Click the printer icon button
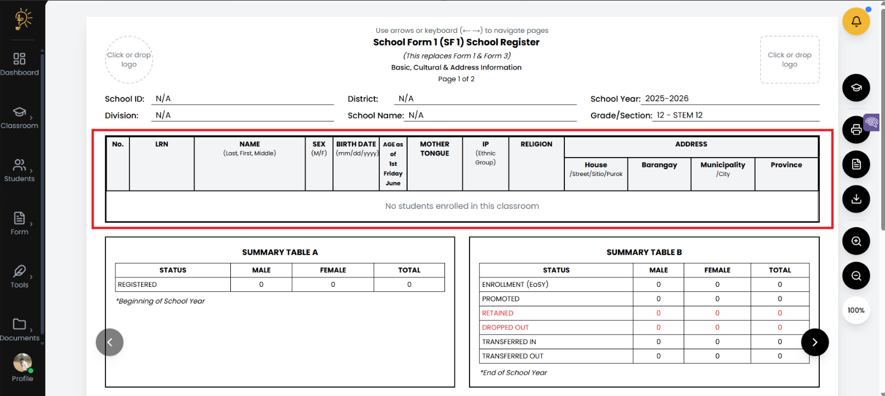 [856, 130]
